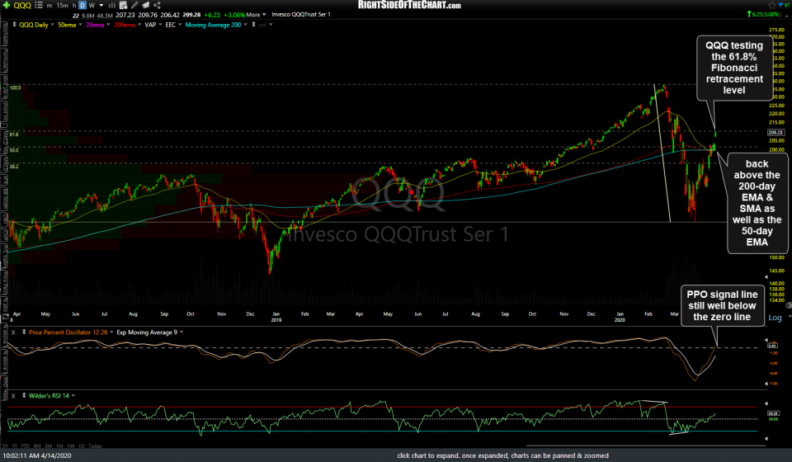Click the RT real-time indicator
The height and width of the screenshot is (462, 792).
coord(787,5)
